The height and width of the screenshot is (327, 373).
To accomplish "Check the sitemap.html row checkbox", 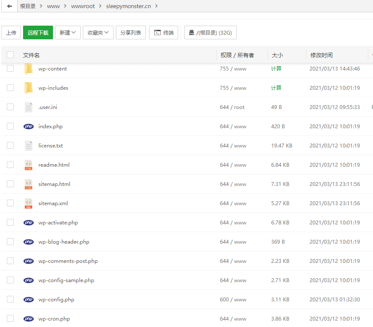I will click(10, 184).
